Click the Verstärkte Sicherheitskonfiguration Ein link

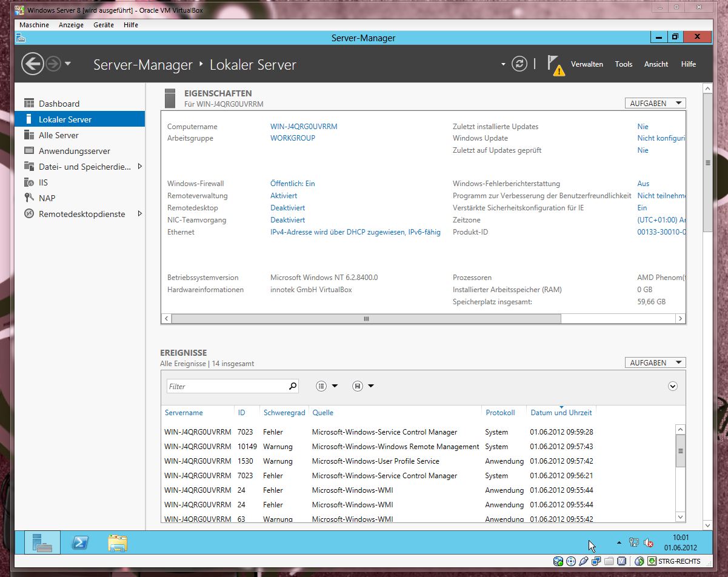point(643,208)
